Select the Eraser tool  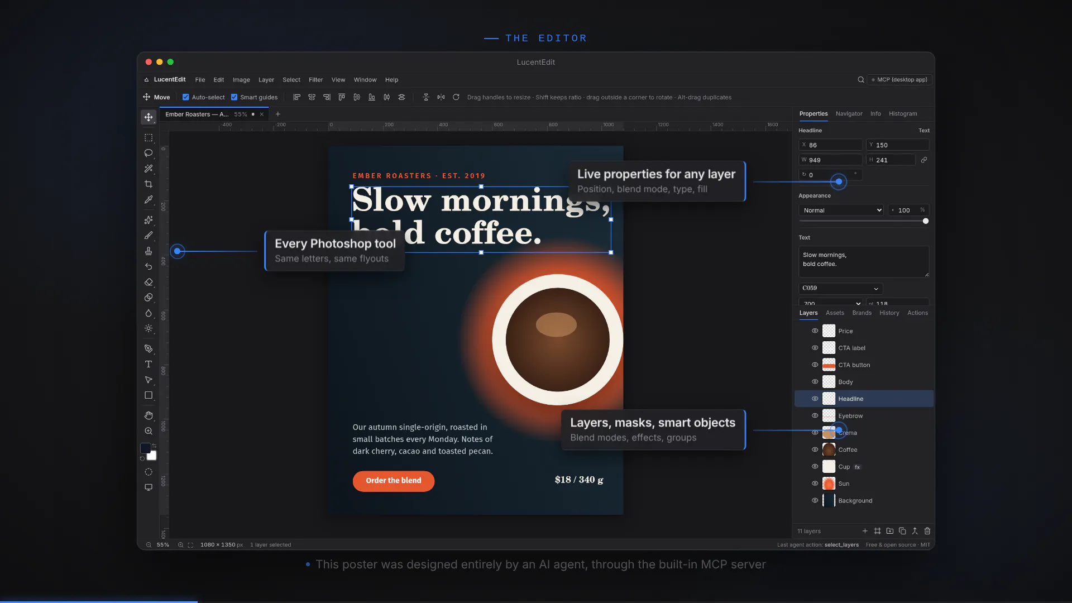pyautogui.click(x=149, y=282)
